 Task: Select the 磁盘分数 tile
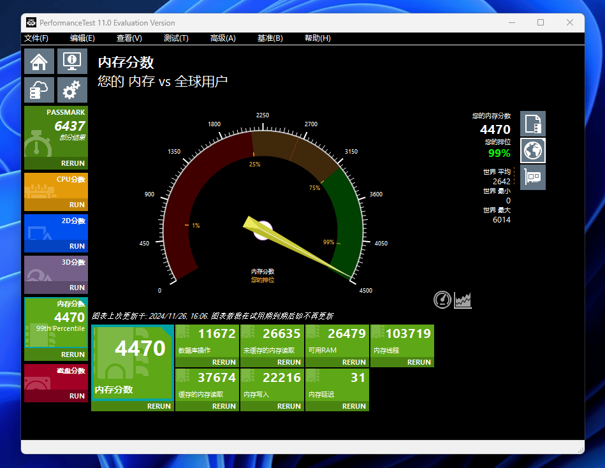[56, 377]
